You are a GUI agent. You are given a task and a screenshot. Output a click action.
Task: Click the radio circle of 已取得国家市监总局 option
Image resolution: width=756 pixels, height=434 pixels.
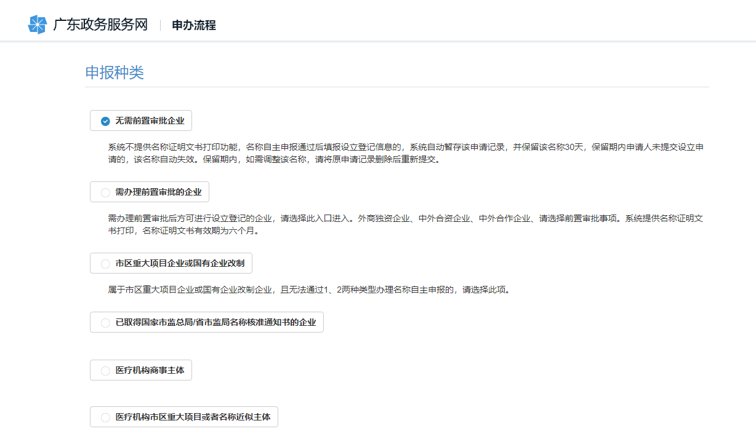[105, 322]
